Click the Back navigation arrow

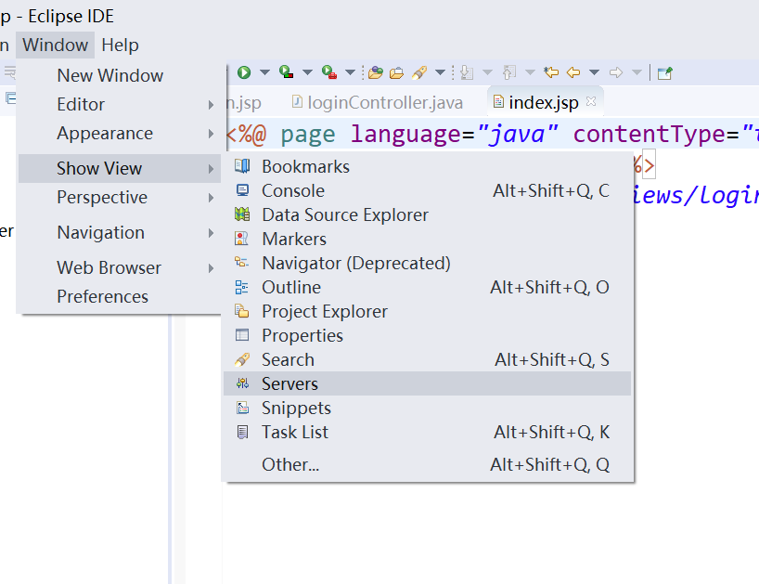(x=573, y=72)
